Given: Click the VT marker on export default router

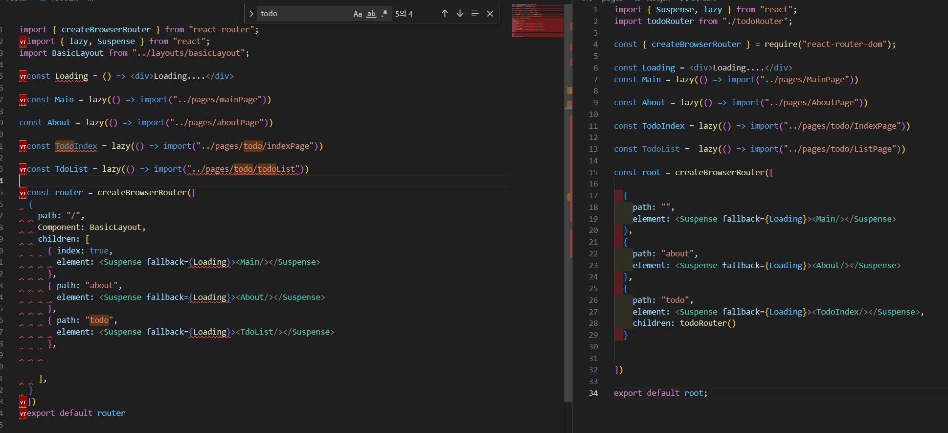Looking at the screenshot, I should (x=23, y=414).
